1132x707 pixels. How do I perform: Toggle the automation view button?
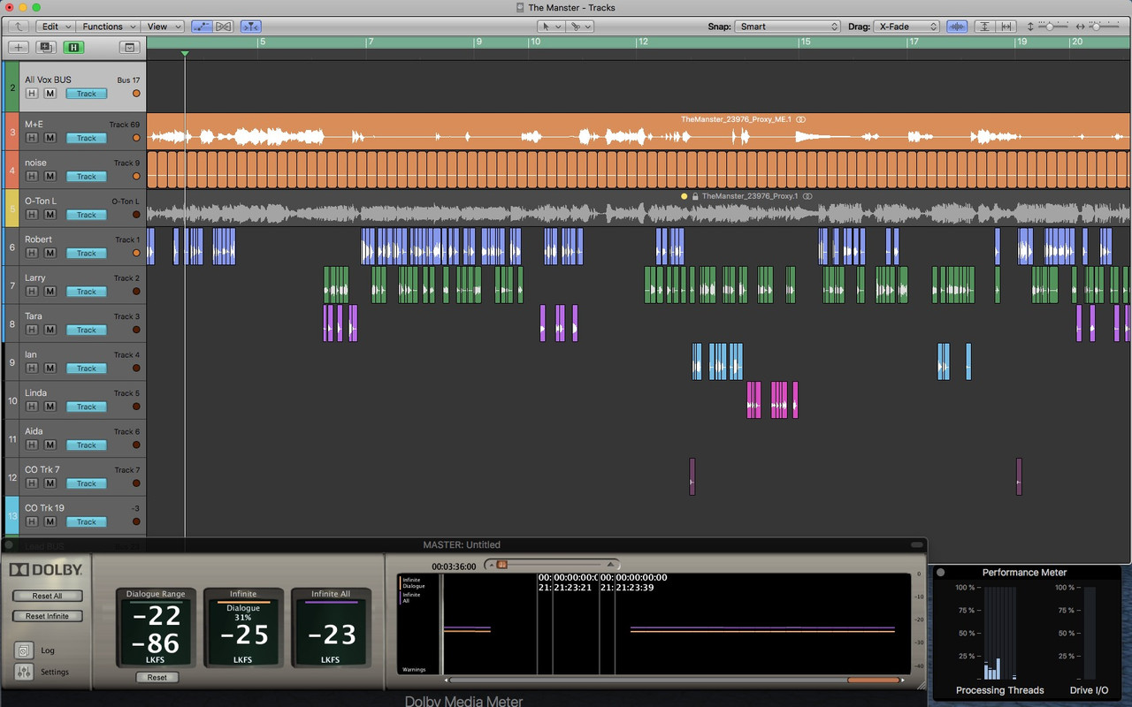click(202, 27)
